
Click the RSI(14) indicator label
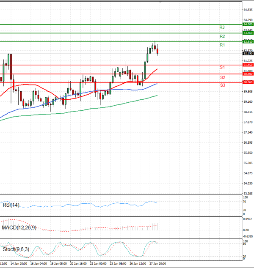click(x=10, y=205)
